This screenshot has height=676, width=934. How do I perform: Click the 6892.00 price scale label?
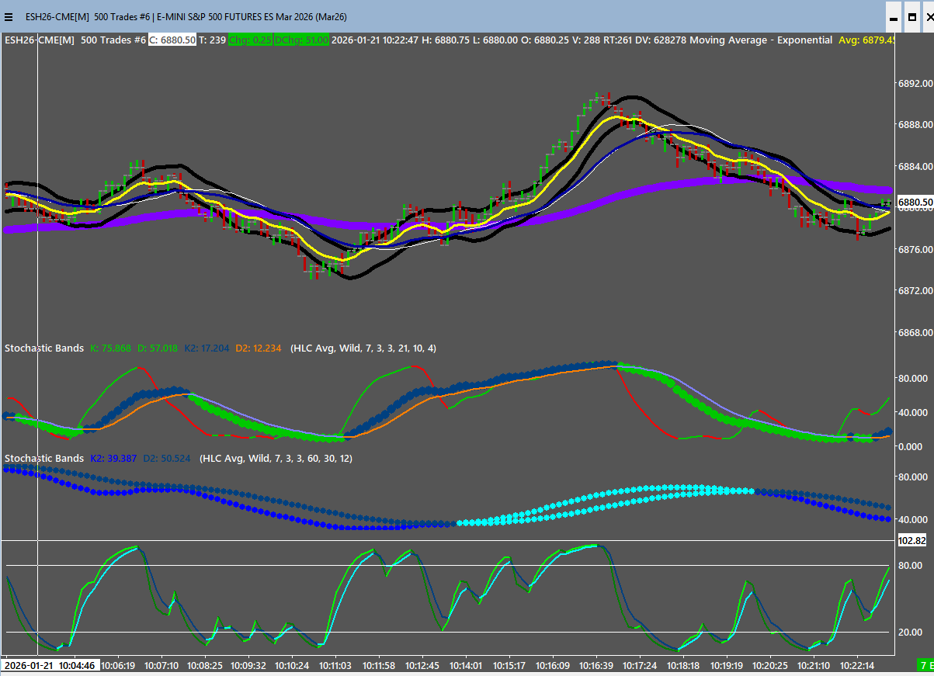(915, 83)
